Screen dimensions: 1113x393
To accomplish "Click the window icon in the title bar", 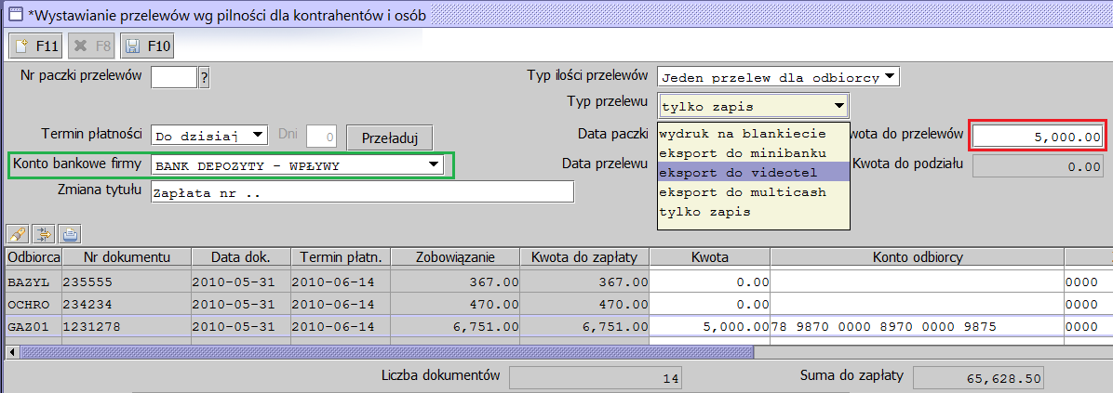I will click(14, 14).
